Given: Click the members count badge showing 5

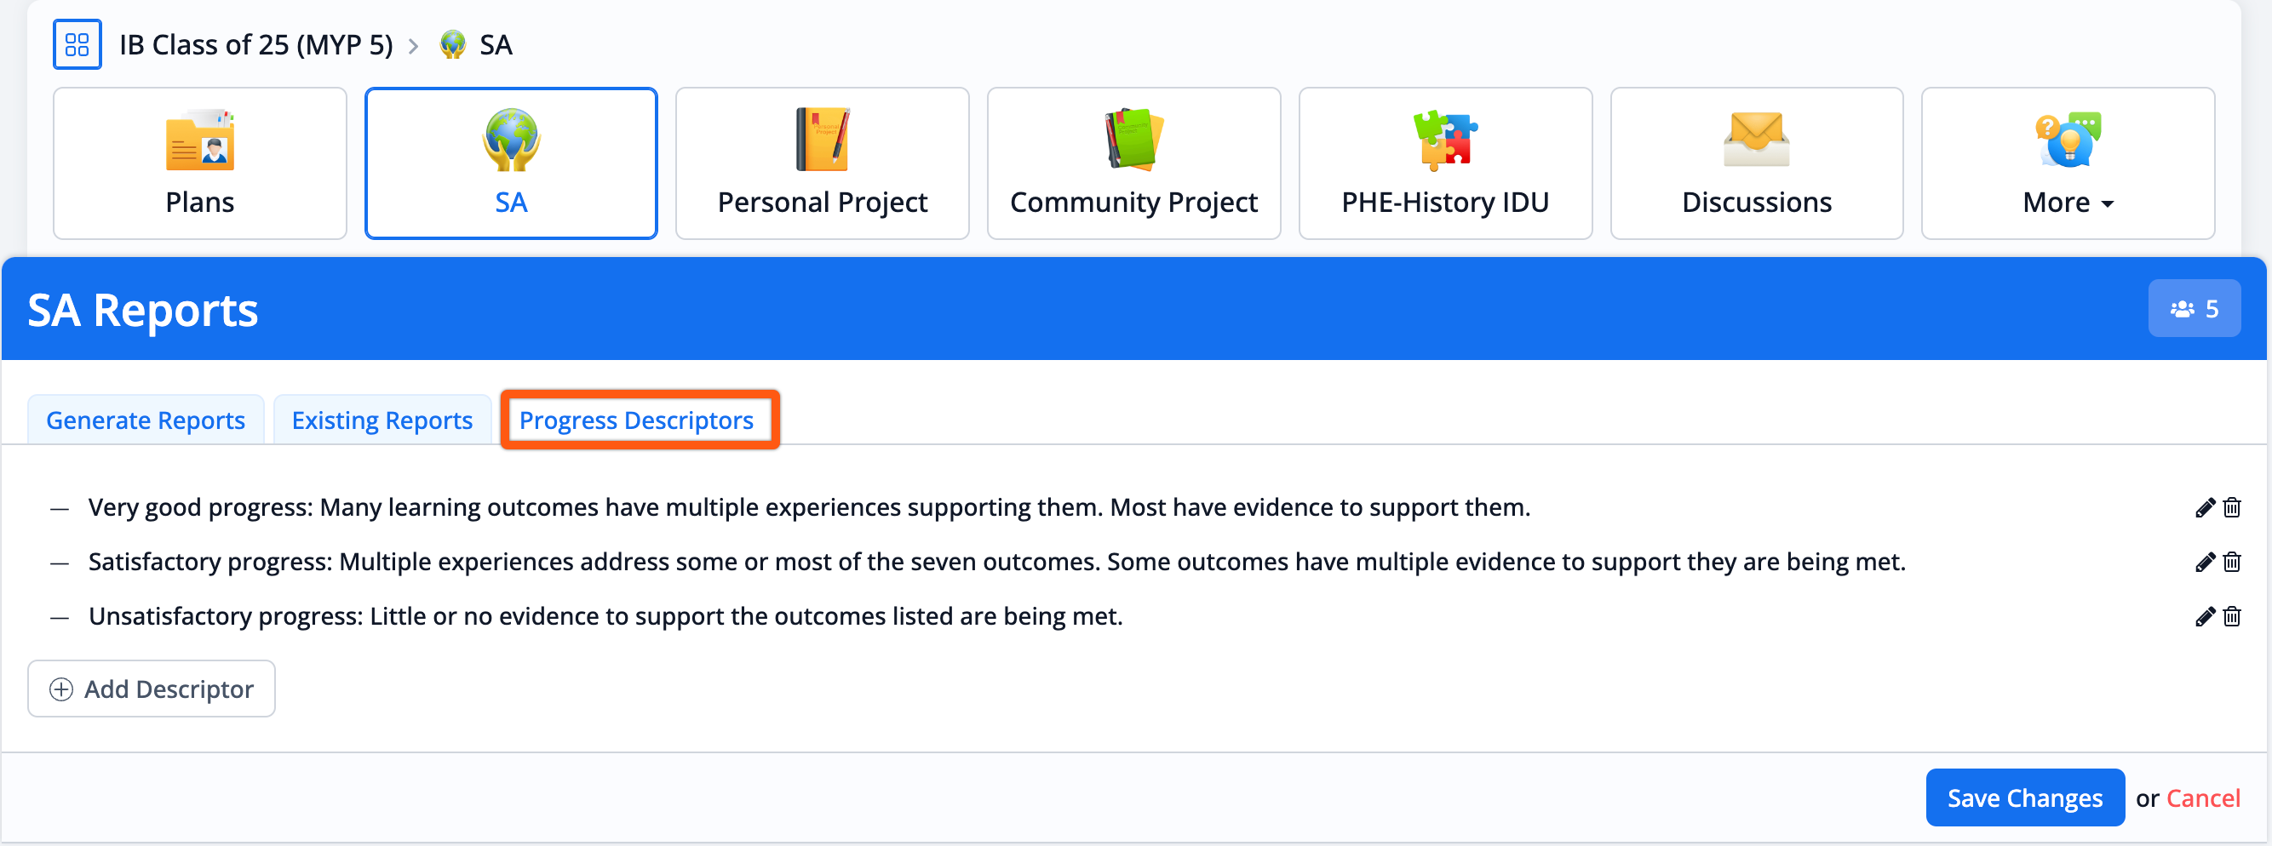Looking at the screenshot, I should pyautogui.click(x=2194, y=308).
